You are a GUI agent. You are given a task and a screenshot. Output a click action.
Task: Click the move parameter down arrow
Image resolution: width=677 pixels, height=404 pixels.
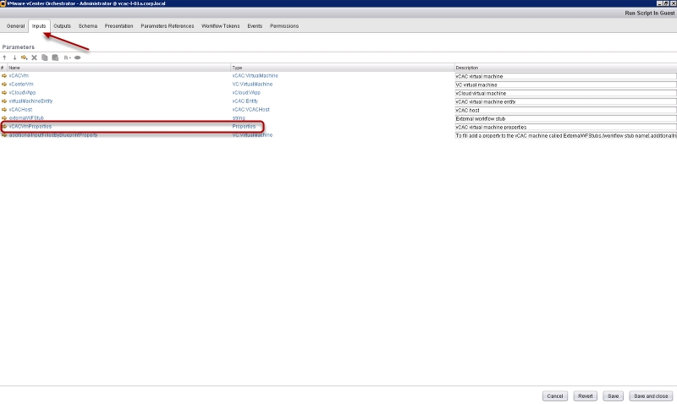coord(14,57)
